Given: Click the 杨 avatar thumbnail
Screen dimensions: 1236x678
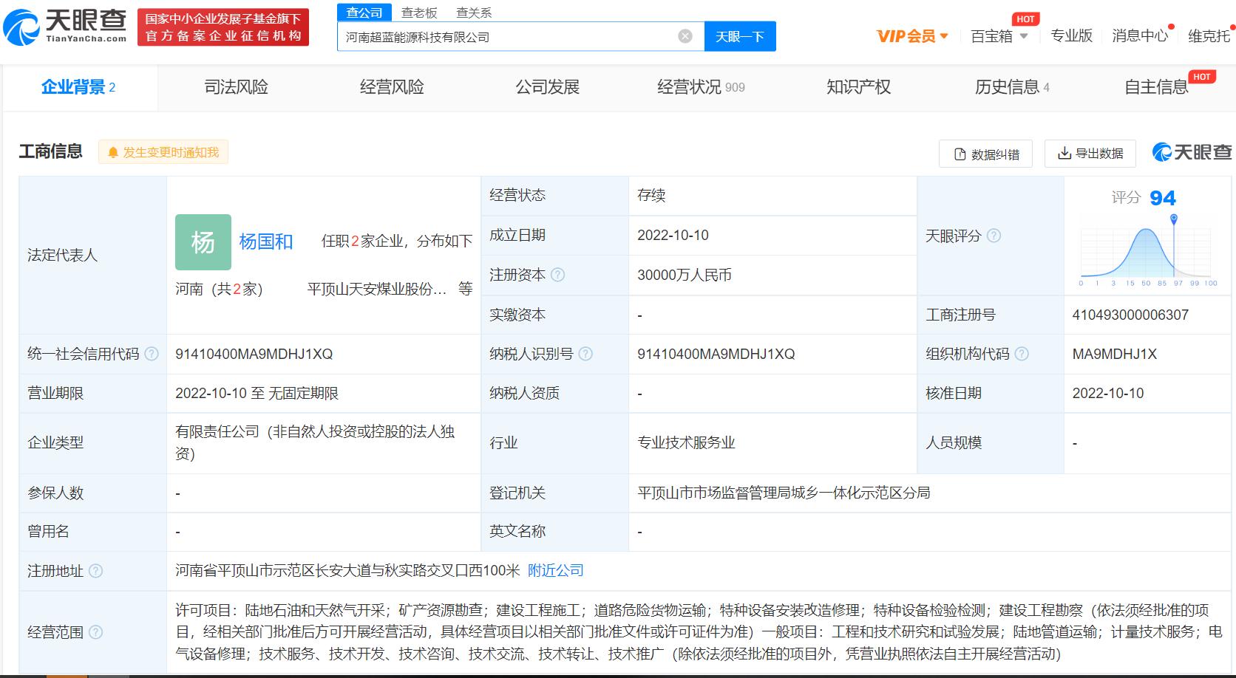Looking at the screenshot, I should click(203, 242).
